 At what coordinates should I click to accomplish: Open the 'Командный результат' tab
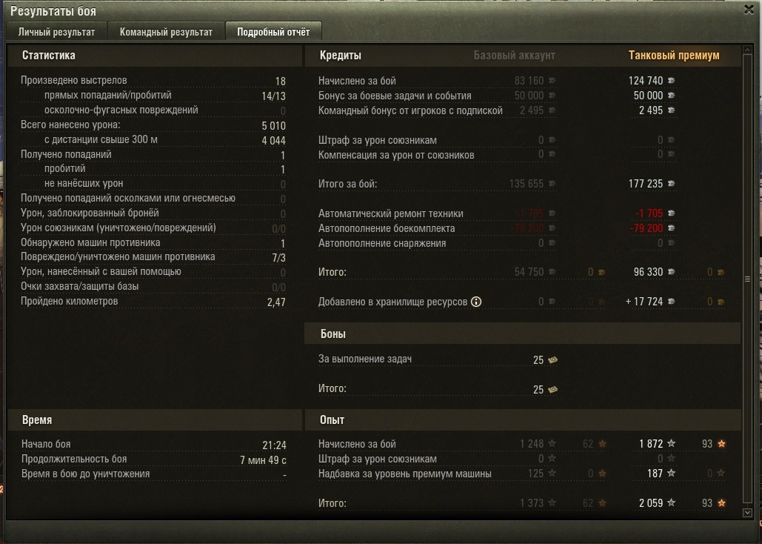point(166,32)
